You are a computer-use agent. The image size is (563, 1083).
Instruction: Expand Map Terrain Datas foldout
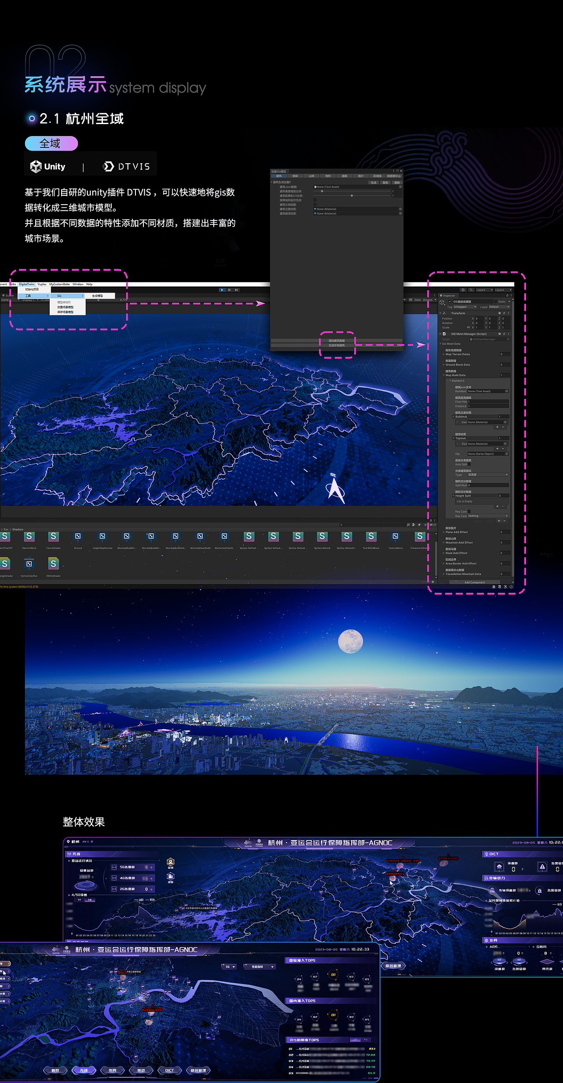tap(443, 354)
